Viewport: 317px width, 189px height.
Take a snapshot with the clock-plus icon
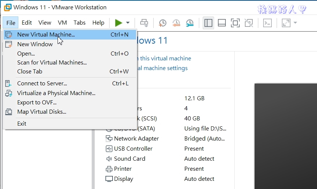[x=162, y=23]
